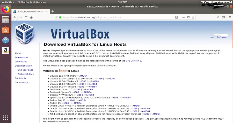Click the Firefox back arrow button
The image size is (233, 123).
[15, 17]
